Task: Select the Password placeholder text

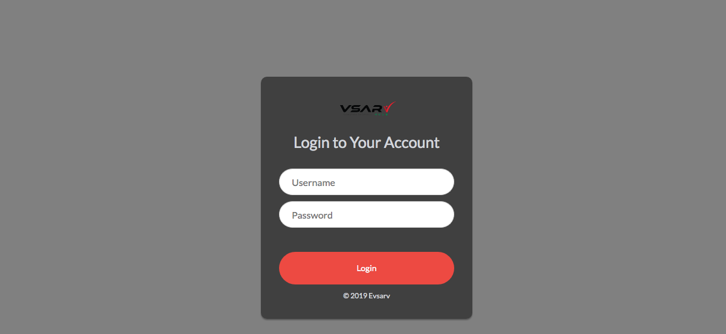Action: (x=312, y=215)
